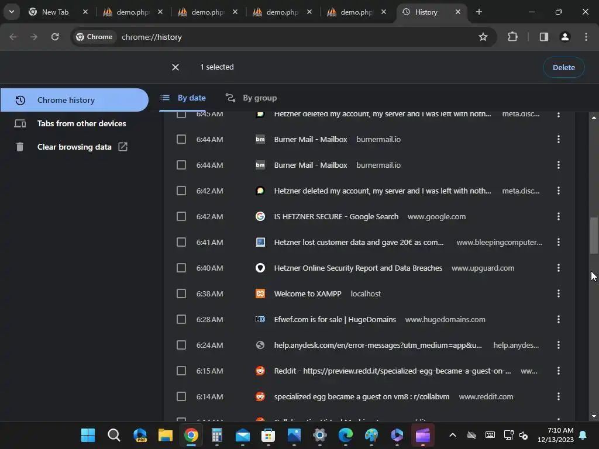Open actions menu for HugeDomains entry
This screenshot has width=599, height=449.
click(559, 319)
